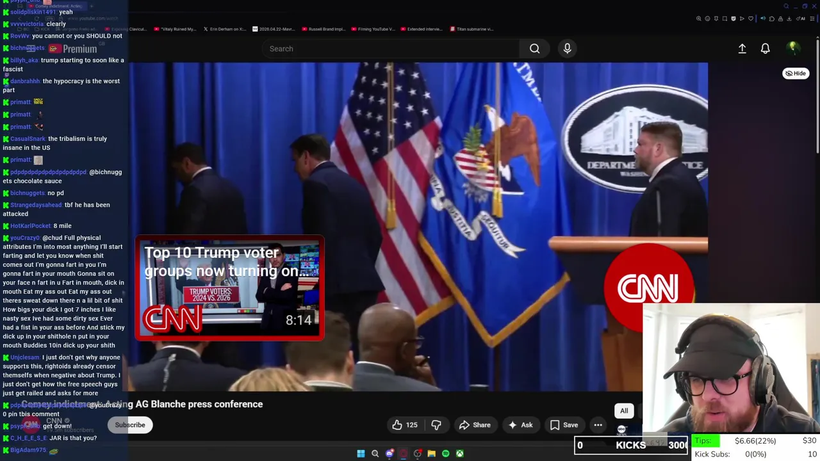The width and height of the screenshot is (820, 461).
Task: Switch to '2026.04.22-Mavr...' tab
Action: coord(273,29)
